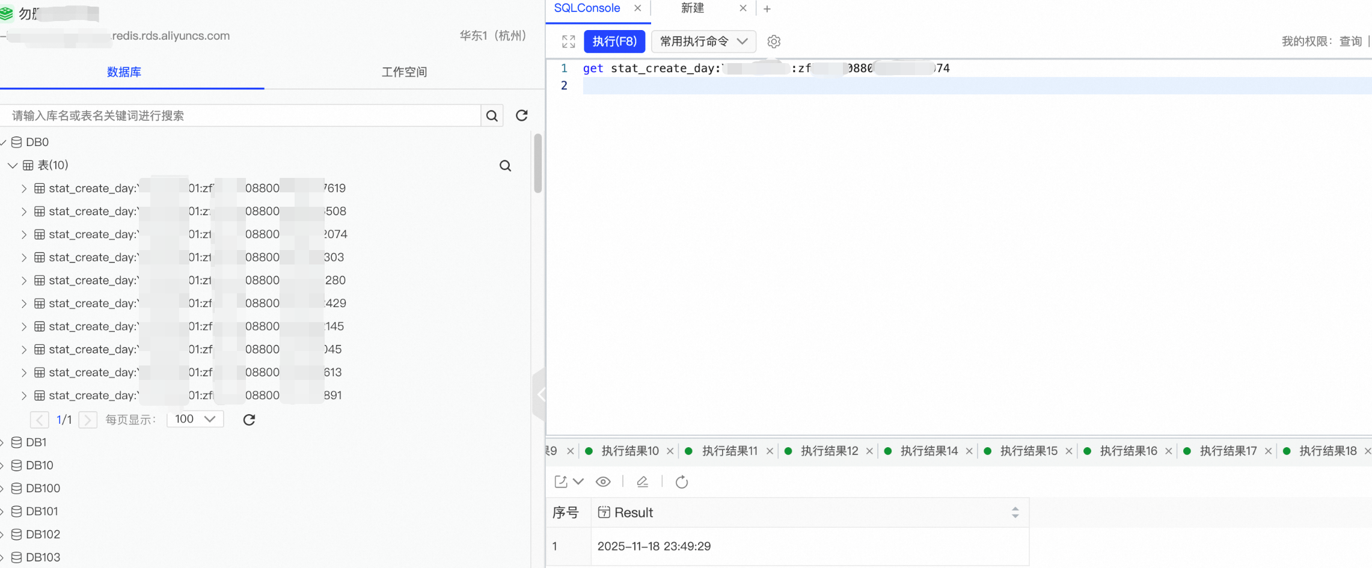The height and width of the screenshot is (568, 1372).
Task: Click result cell 2025-11-18 23:49:29
Action: tap(654, 546)
